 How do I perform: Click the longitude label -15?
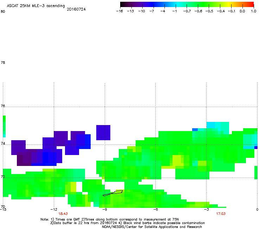(3, 209)
